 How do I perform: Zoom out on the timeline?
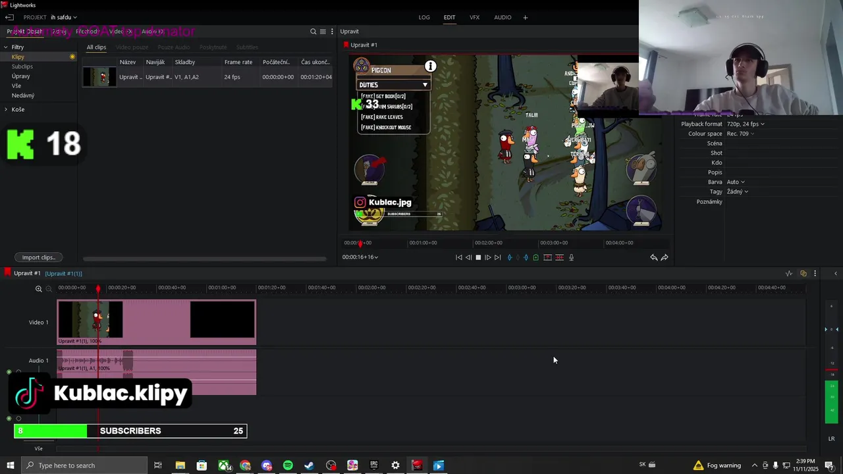pos(49,289)
